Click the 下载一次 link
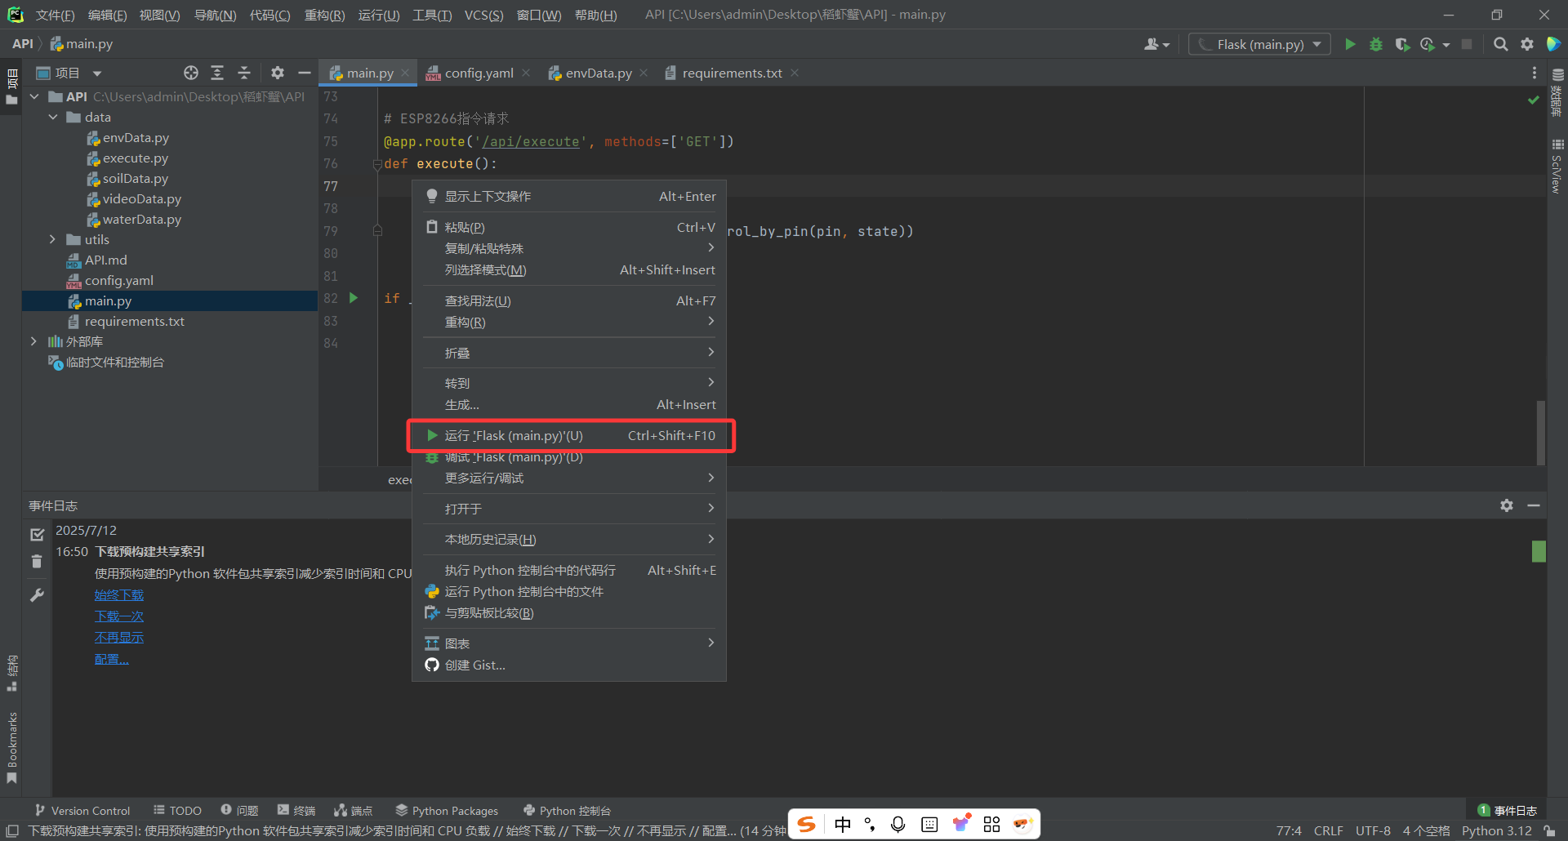Image resolution: width=1568 pixels, height=841 pixels. tap(119, 616)
